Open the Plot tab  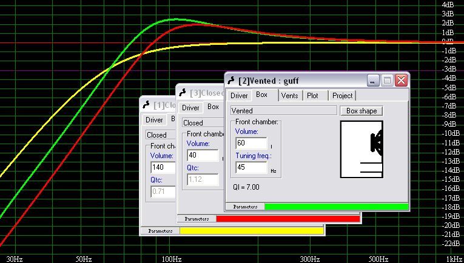pyautogui.click(x=312, y=96)
